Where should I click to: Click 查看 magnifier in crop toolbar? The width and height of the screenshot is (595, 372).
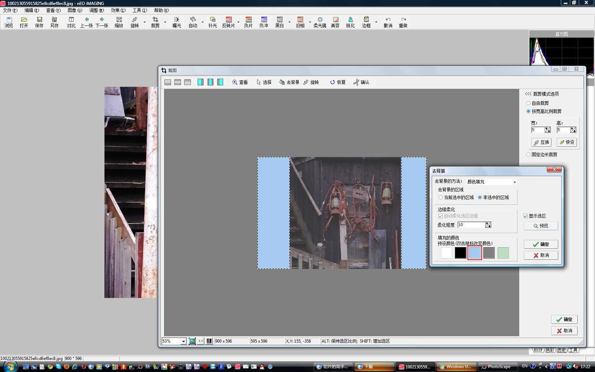240,82
